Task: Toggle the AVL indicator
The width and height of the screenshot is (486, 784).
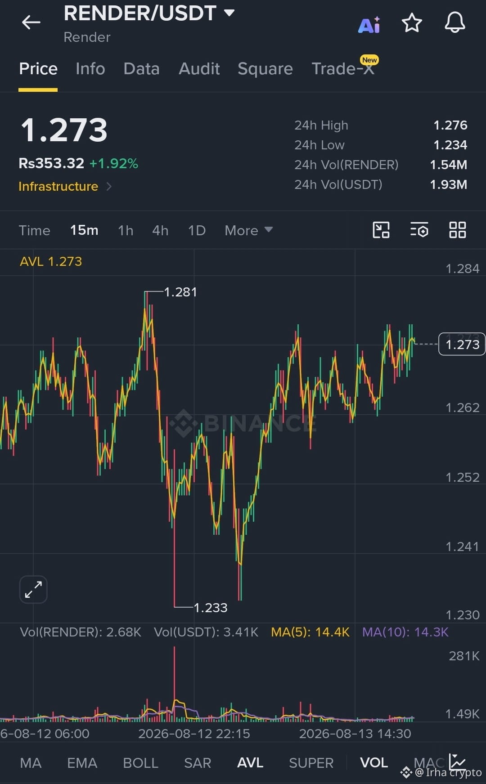Action: tap(250, 763)
